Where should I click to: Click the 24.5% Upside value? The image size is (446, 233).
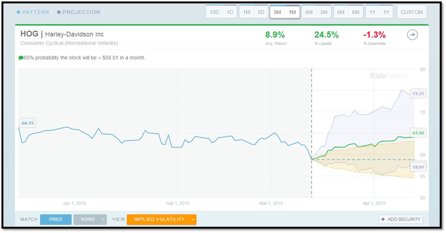point(327,35)
